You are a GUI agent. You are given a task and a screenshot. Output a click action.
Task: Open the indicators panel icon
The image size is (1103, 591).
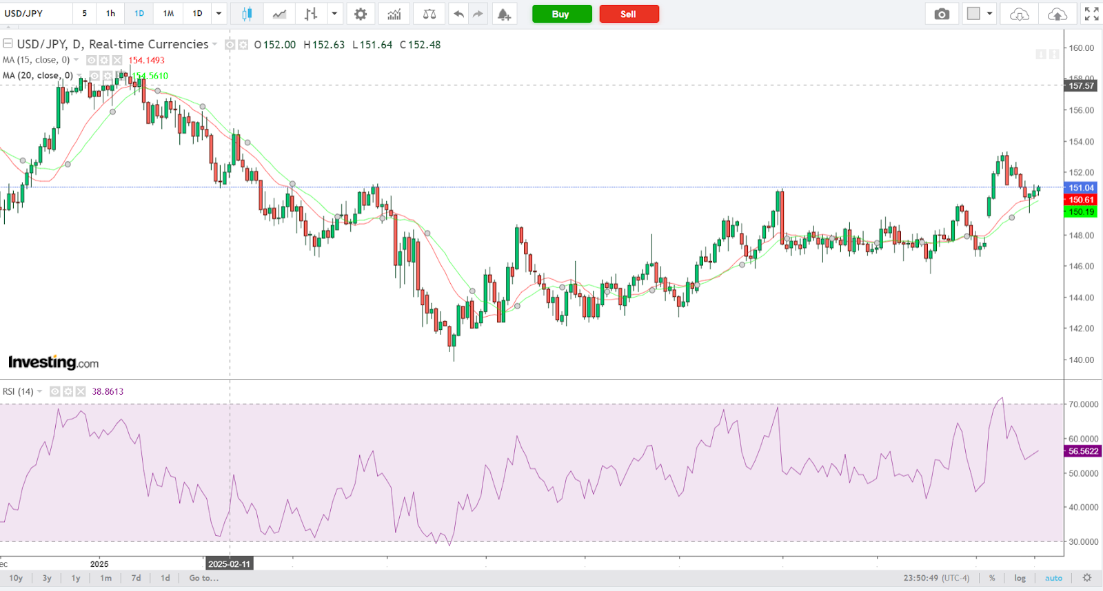coord(394,14)
